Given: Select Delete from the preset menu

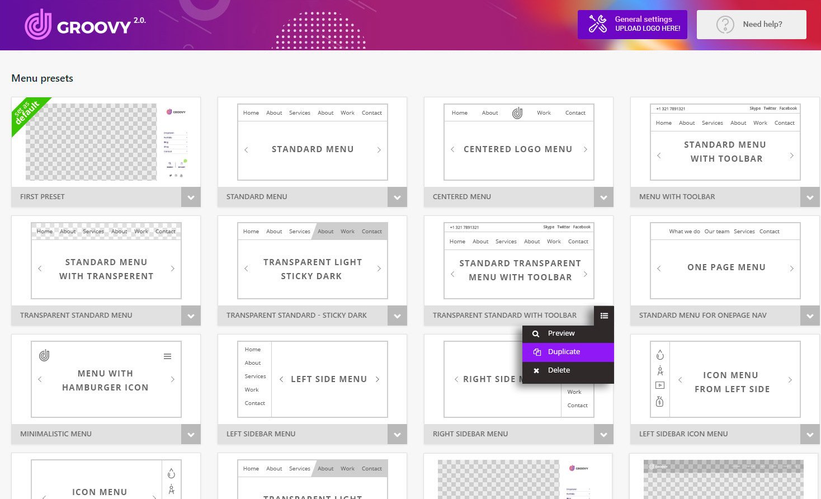Looking at the screenshot, I should pyautogui.click(x=559, y=370).
